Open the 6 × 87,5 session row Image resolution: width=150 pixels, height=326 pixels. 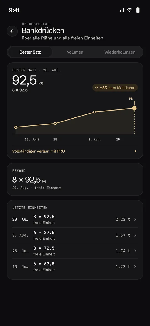[75, 235]
